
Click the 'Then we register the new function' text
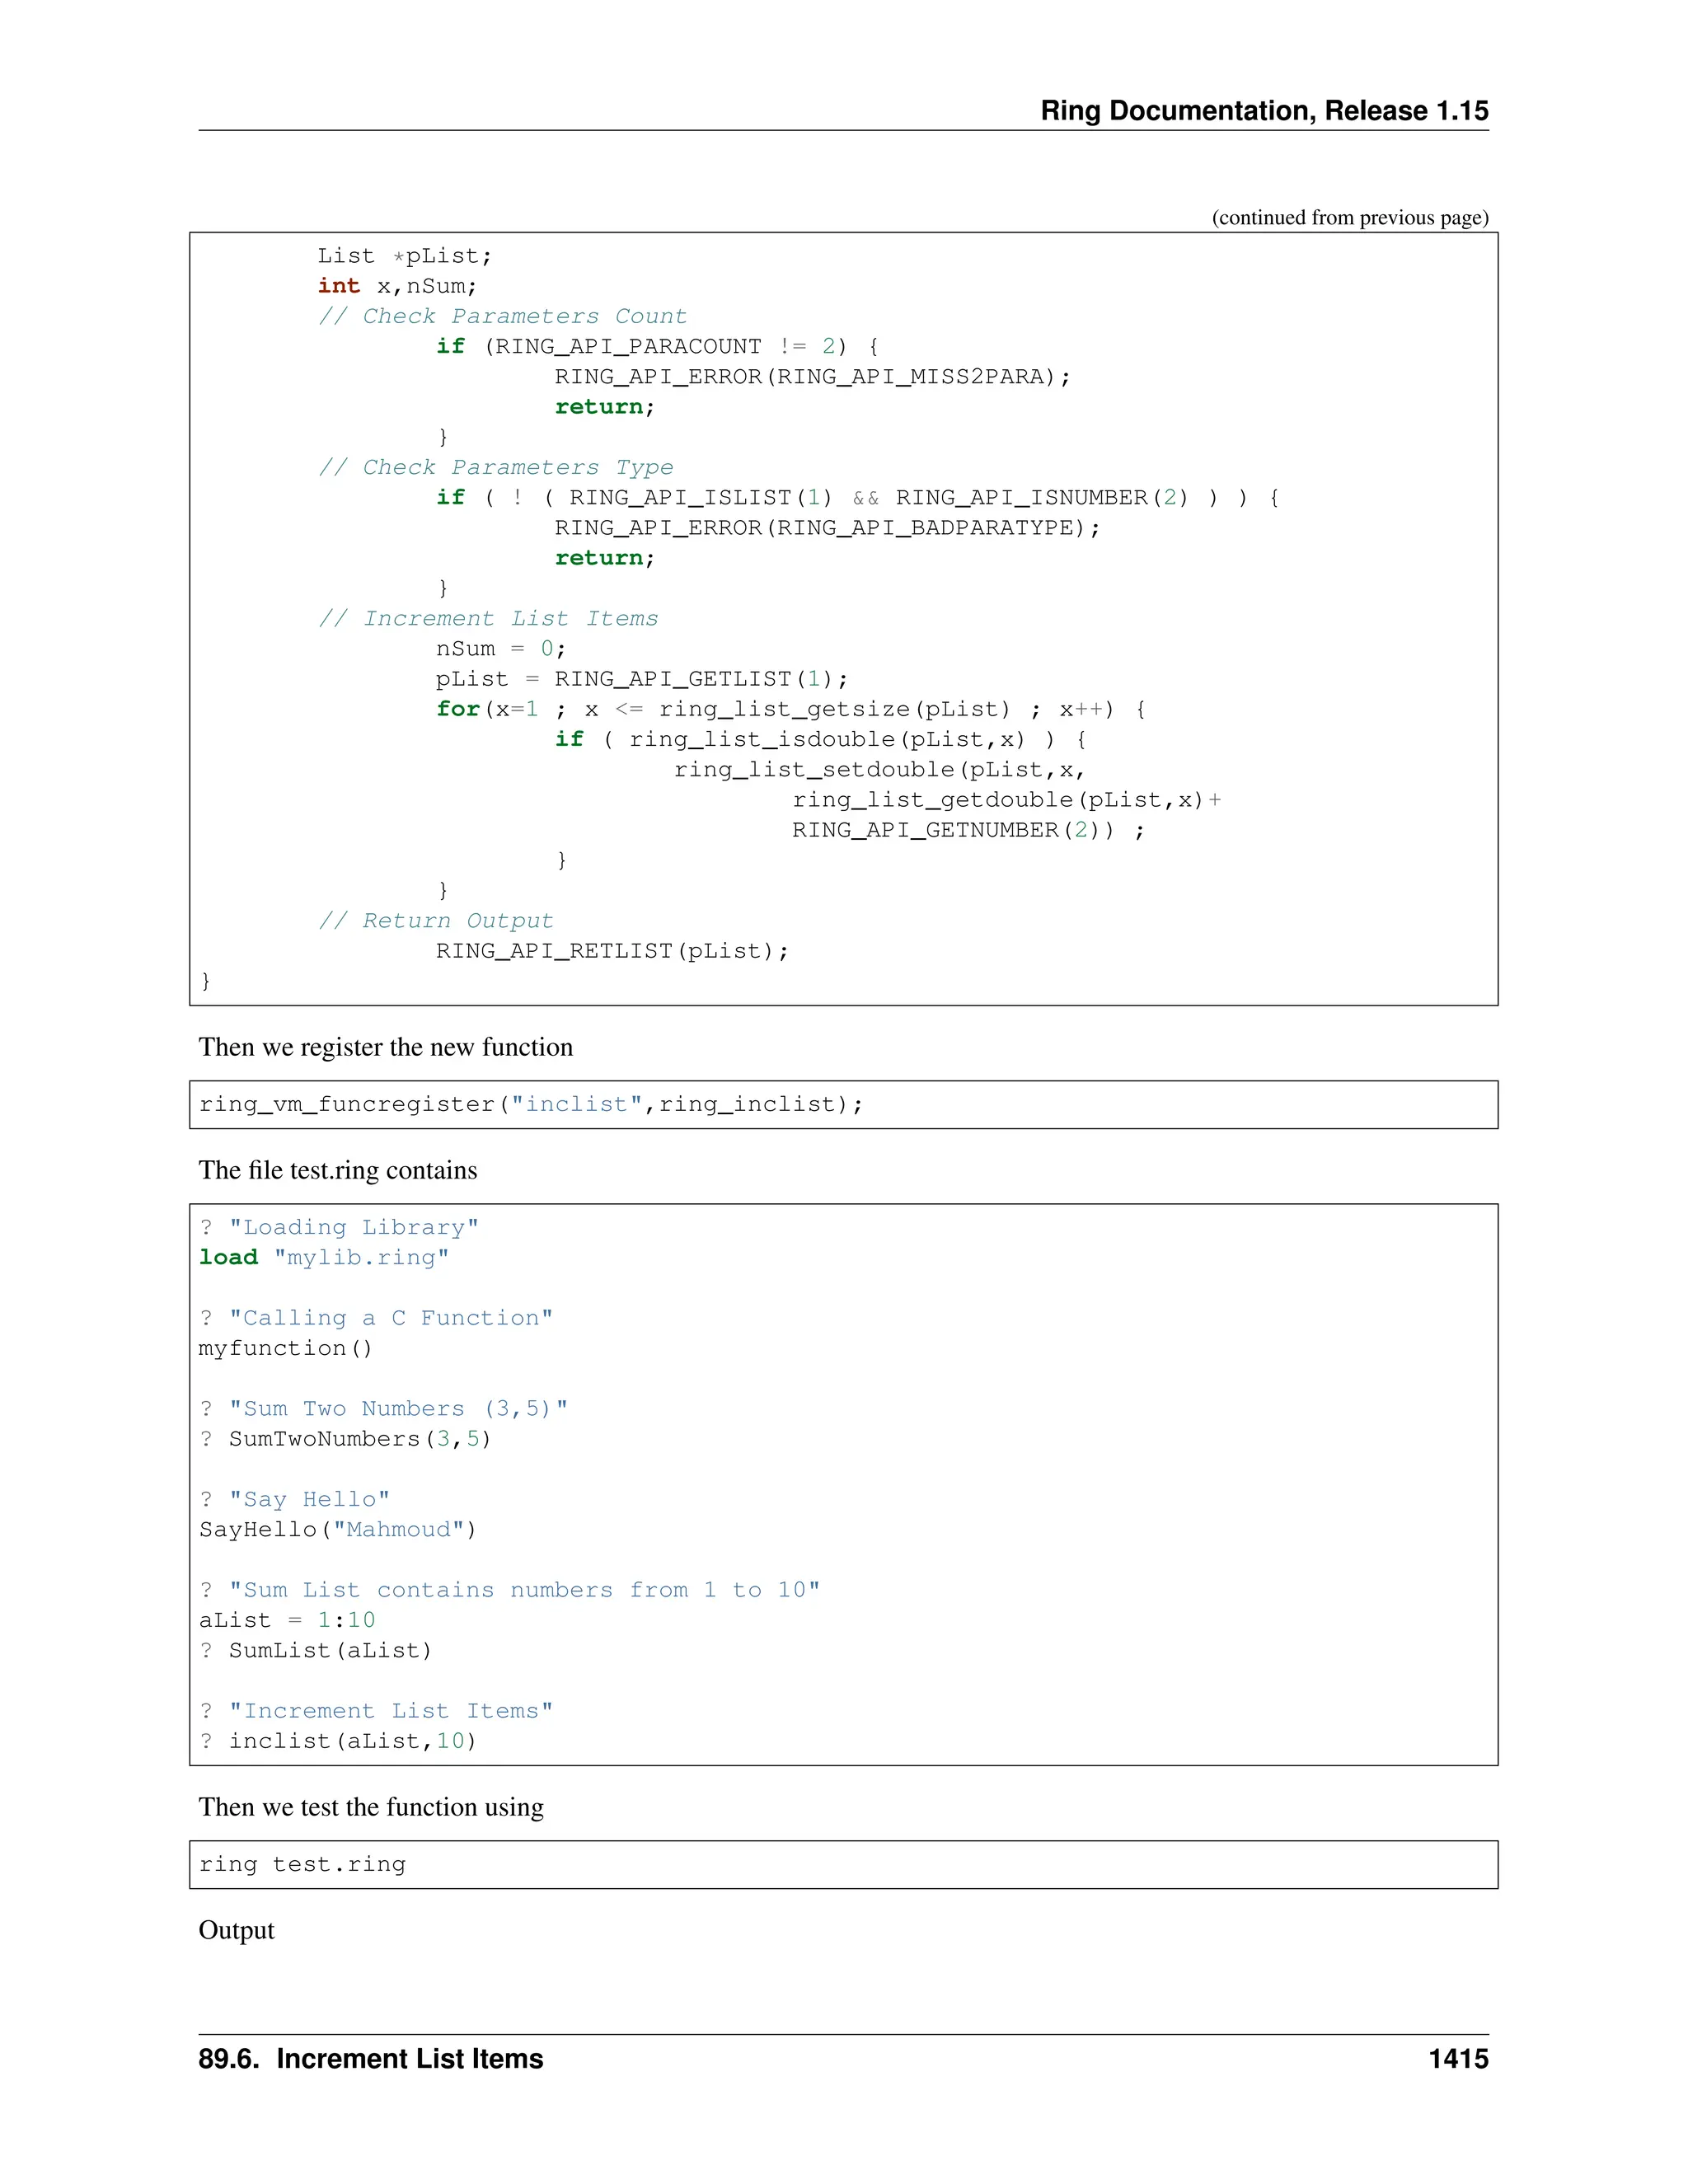coord(385,1047)
